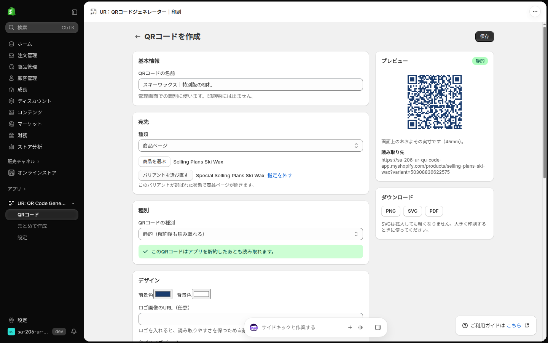Click the 財務 bank icon

point(11,135)
